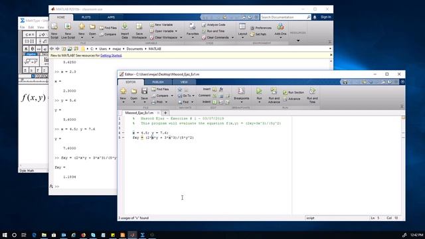Switch to the PUBLISH tab in Editor
This screenshot has height=239, width=425.
tap(158, 82)
